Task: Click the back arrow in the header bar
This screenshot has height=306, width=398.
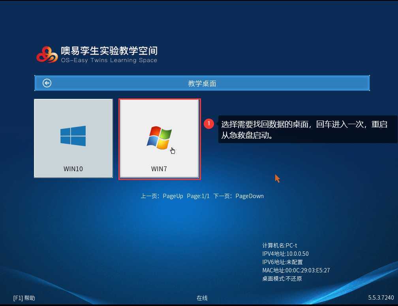Action: 47,83
